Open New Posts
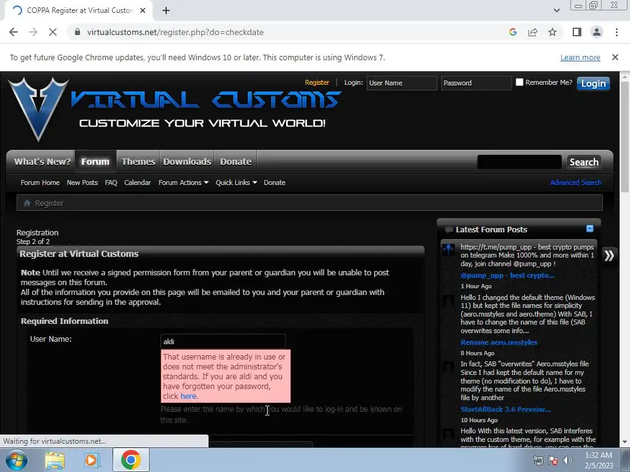 82,182
